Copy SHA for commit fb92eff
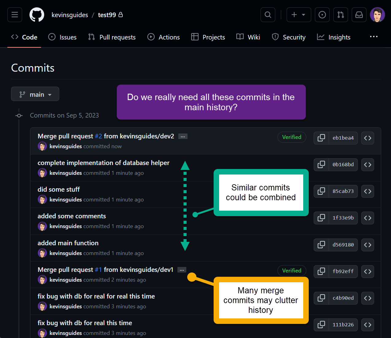This screenshot has width=391, height=338. coord(321,272)
